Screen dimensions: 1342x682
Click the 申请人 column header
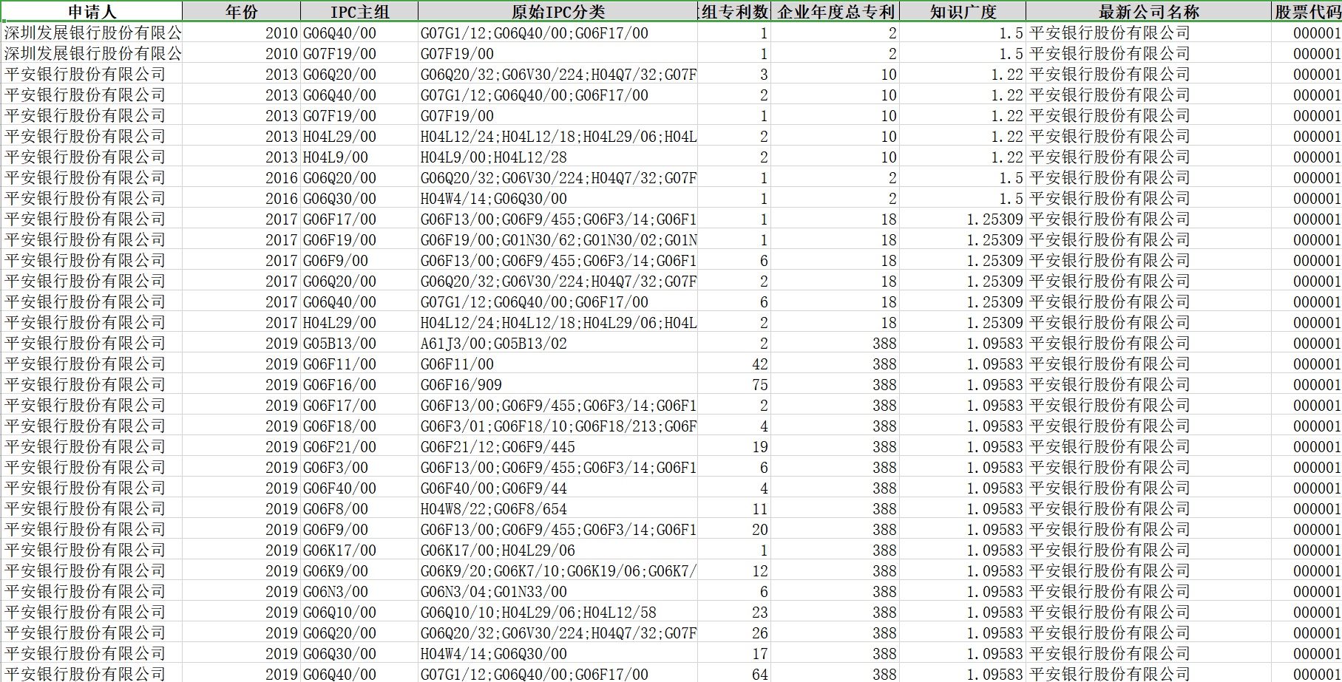pos(92,12)
